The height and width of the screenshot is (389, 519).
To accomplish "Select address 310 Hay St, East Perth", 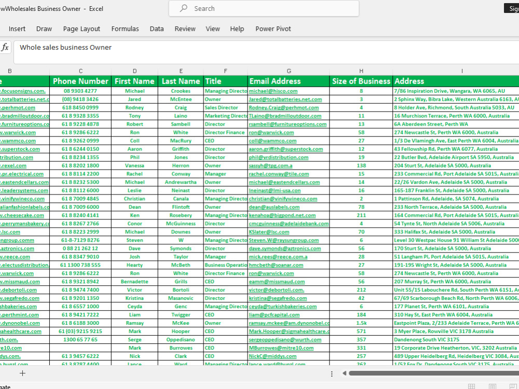I will [x=456, y=315].
